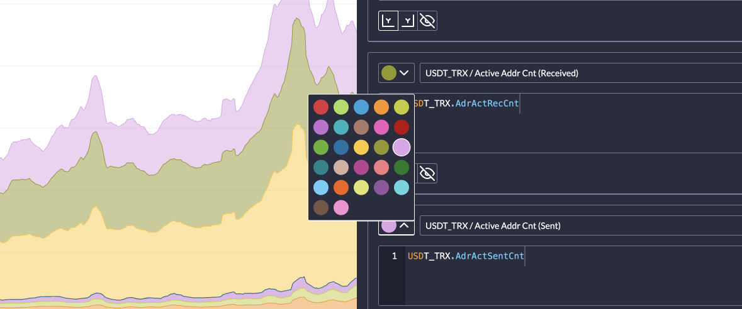The height and width of the screenshot is (309, 742).
Task: Edit the series name field ending in (Received)
Action: (581, 73)
